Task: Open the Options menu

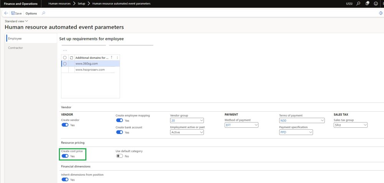Action: point(31,13)
